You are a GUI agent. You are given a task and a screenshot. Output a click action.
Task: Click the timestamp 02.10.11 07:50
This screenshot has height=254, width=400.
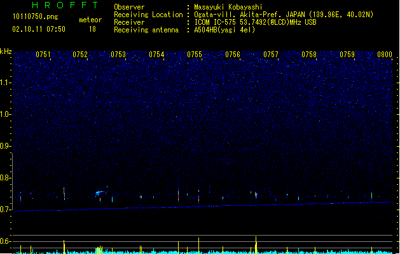(x=39, y=29)
